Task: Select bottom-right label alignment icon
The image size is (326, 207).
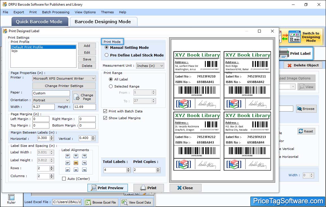Action: [x=84, y=170]
